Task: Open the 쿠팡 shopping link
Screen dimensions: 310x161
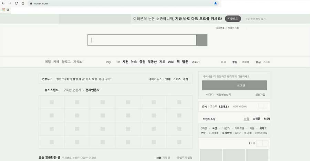Action: (x=203, y=133)
